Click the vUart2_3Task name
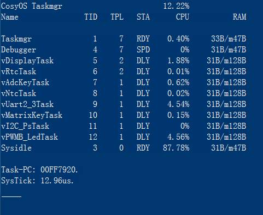 pyautogui.click(x=27, y=104)
